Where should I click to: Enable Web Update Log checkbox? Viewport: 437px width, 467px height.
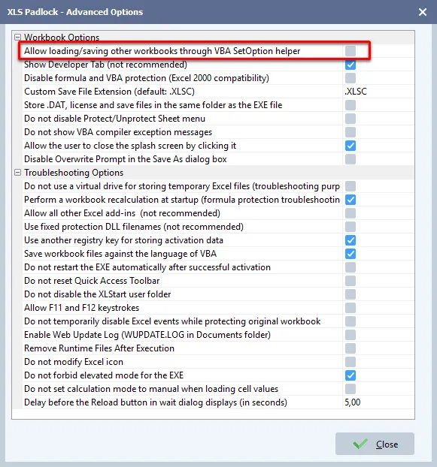click(351, 335)
